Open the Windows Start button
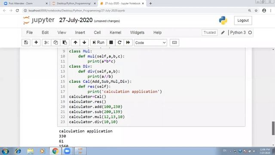 (x=5, y=151)
